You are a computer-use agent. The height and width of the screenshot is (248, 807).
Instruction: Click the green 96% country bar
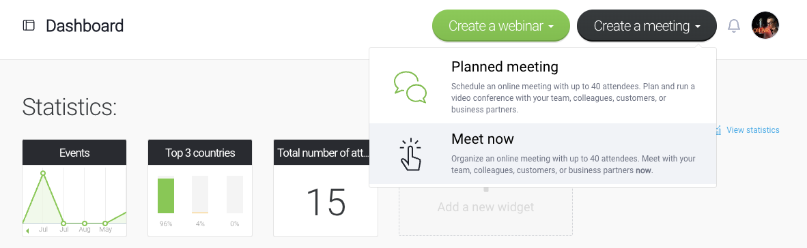[166, 196]
